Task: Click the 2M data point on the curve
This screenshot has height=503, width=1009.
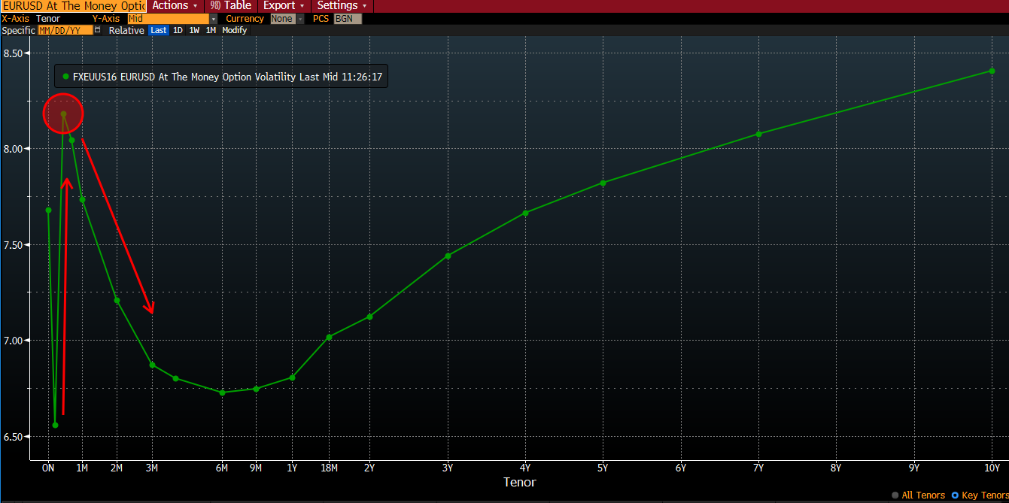Action: tap(117, 300)
